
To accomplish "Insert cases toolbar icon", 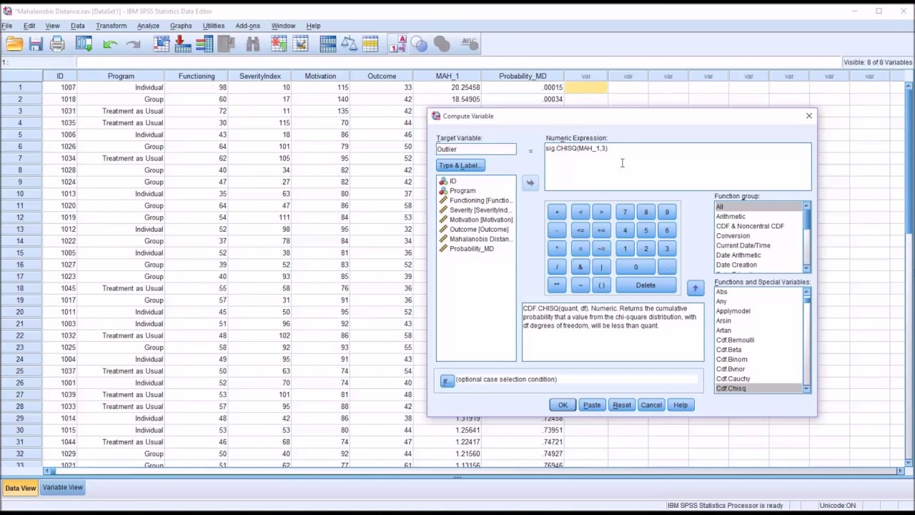I will (x=279, y=44).
